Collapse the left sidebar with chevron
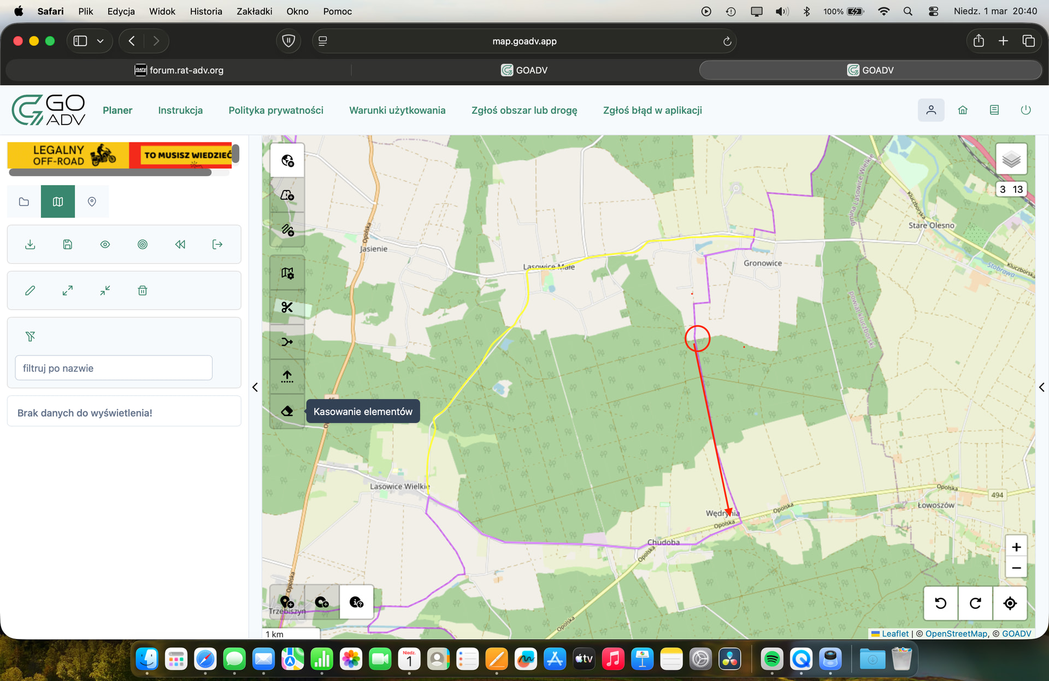Image resolution: width=1049 pixels, height=681 pixels. coord(255,387)
